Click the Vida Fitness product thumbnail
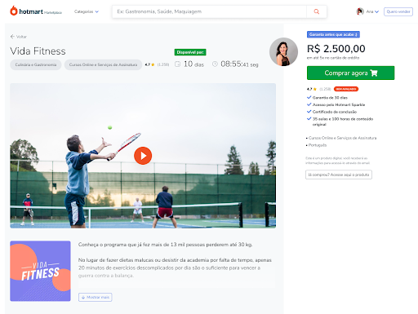418x314 pixels. [40, 271]
